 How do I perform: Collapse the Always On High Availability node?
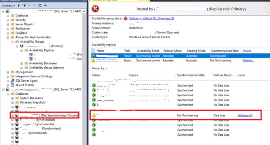click(8, 37)
